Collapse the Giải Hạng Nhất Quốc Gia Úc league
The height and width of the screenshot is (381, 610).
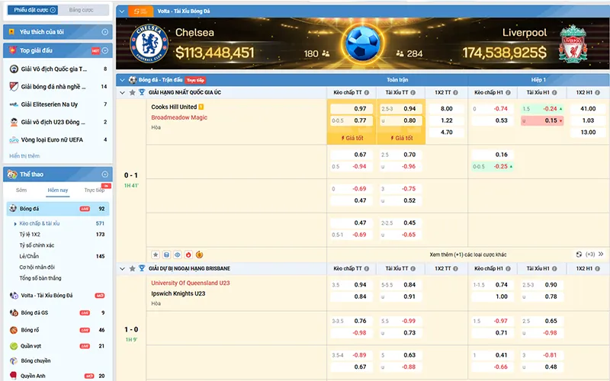[122, 92]
